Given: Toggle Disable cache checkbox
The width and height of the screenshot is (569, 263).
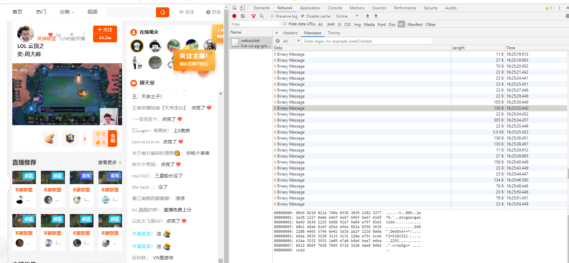Looking at the screenshot, I should tap(303, 16).
